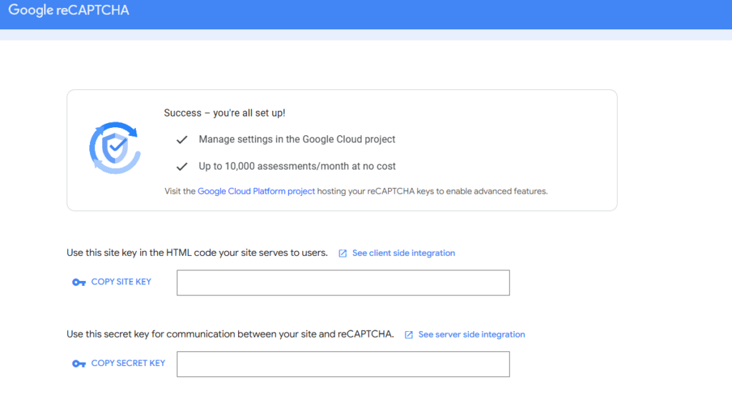
Task: Click external-link icon before client side integration
Action: [342, 253]
